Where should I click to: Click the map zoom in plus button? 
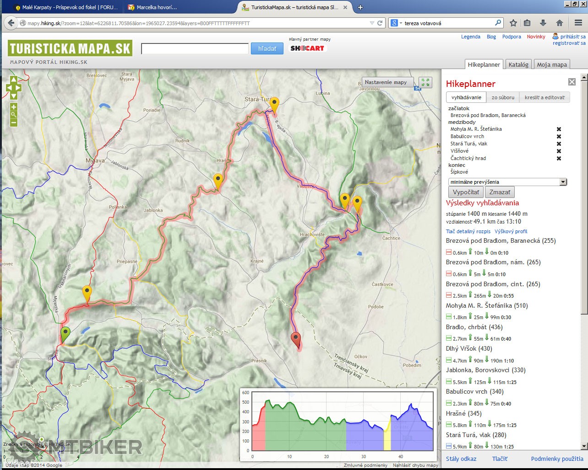click(x=14, y=107)
